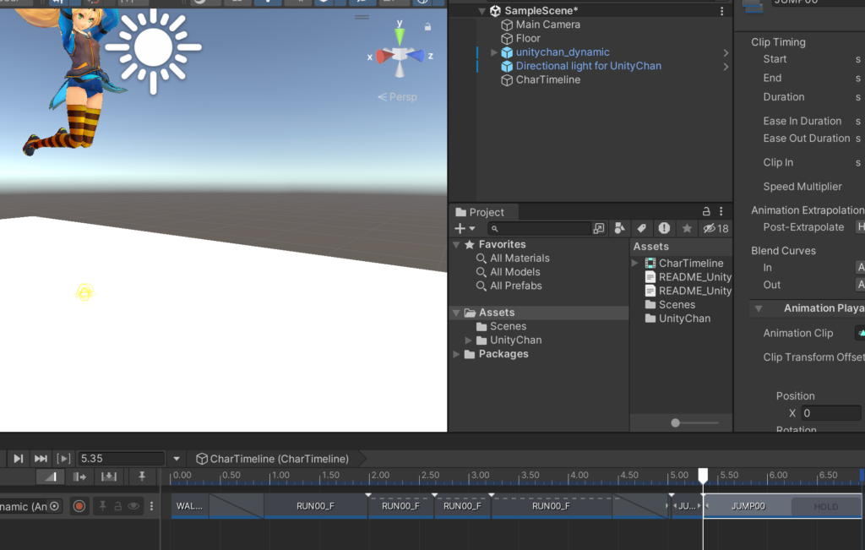The height and width of the screenshot is (550, 865).
Task: Click the 5.35 time field
Action: 121,459
